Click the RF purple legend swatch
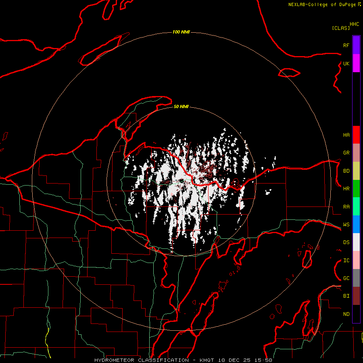363x363 pixels. tap(356, 45)
